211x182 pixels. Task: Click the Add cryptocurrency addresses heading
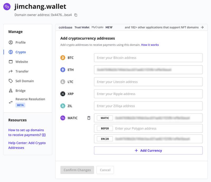pos(88,38)
